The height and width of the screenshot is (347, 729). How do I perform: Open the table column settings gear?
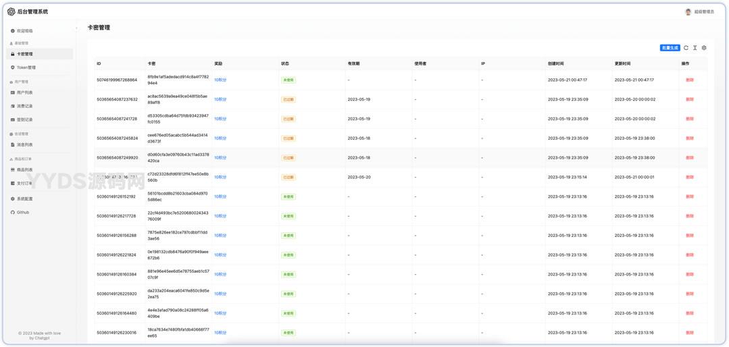[x=704, y=48]
